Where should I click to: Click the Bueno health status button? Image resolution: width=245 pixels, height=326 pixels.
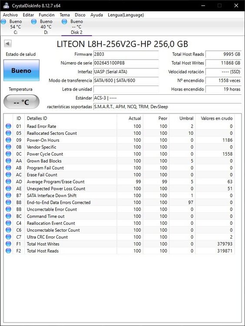point(21,70)
